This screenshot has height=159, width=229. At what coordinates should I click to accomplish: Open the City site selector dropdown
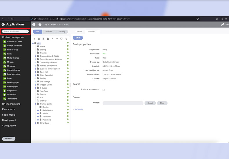[x=46, y=25]
